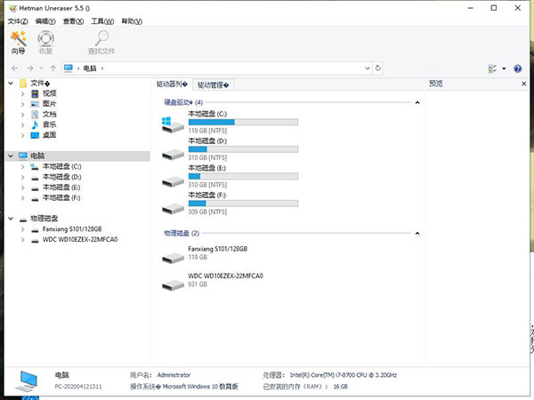Click the Windows drive icon for 本地磁盘 (C:)
Viewport: 534px width, 400px height.
[173, 124]
